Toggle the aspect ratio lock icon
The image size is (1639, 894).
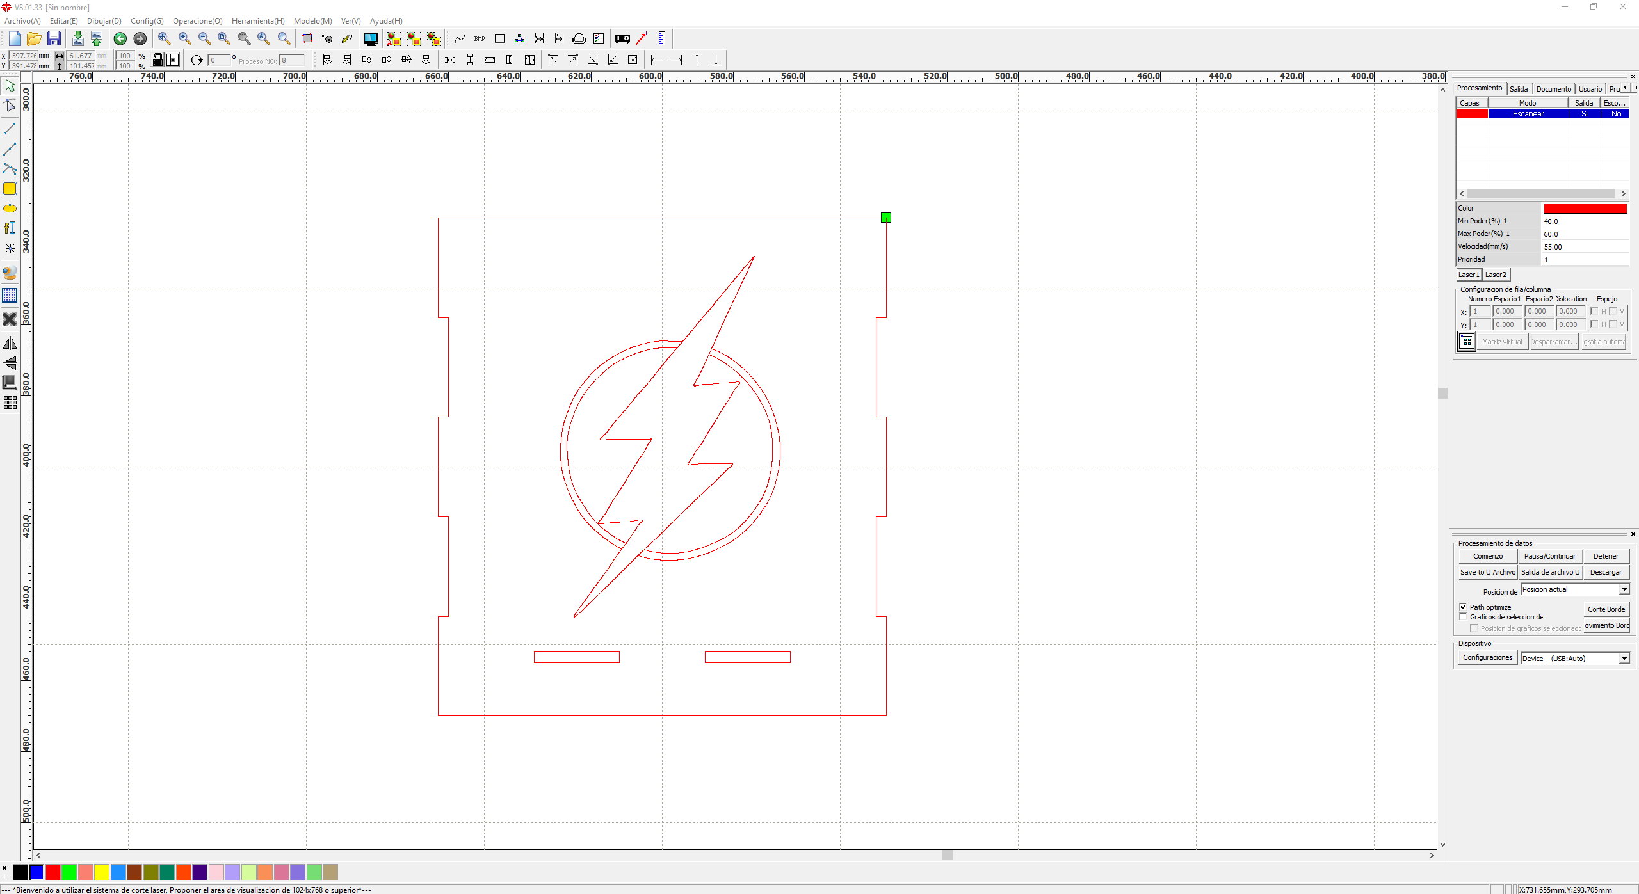(x=157, y=60)
